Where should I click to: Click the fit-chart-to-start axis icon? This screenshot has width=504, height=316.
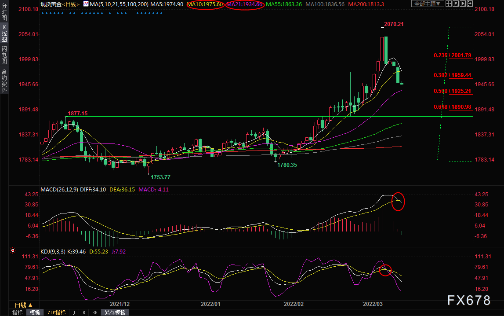point(456,4)
